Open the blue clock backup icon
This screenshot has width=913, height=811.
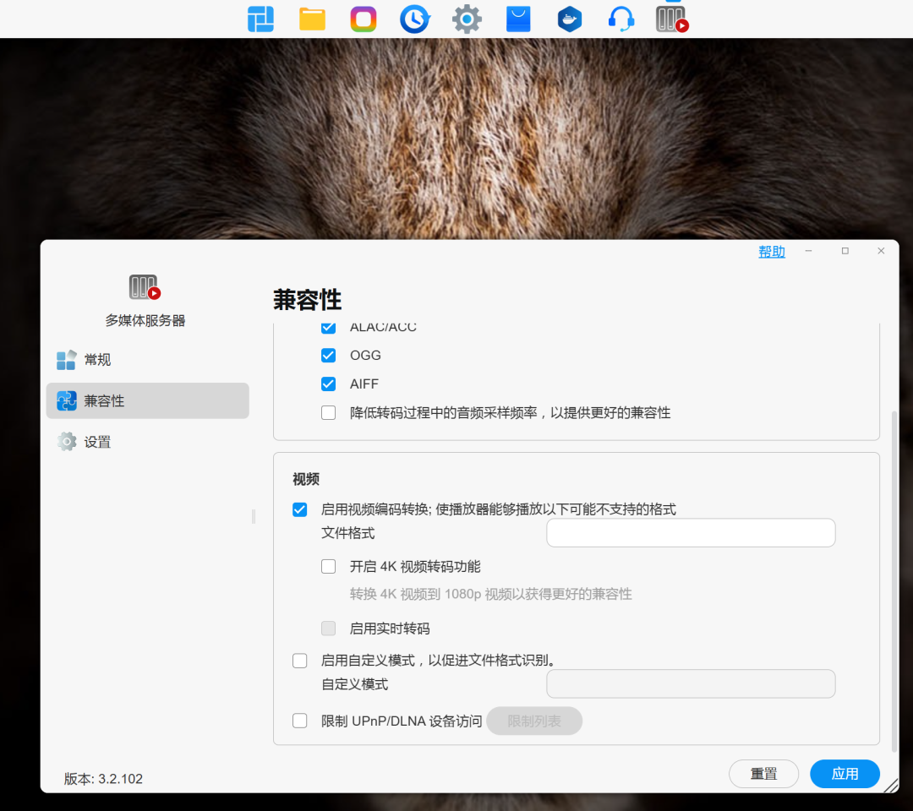(x=415, y=19)
